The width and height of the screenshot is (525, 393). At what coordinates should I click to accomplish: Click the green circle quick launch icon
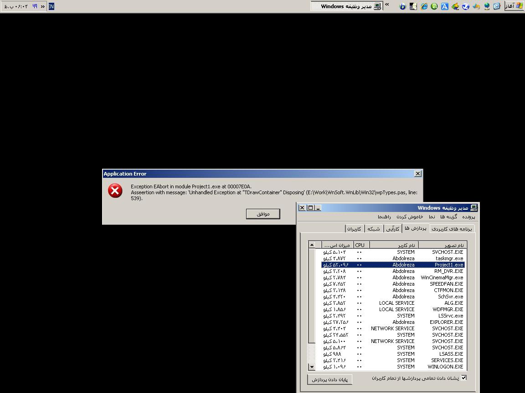[434, 6]
